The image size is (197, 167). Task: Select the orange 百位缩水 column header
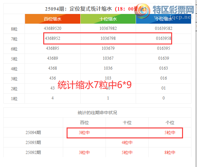pos(53,19)
